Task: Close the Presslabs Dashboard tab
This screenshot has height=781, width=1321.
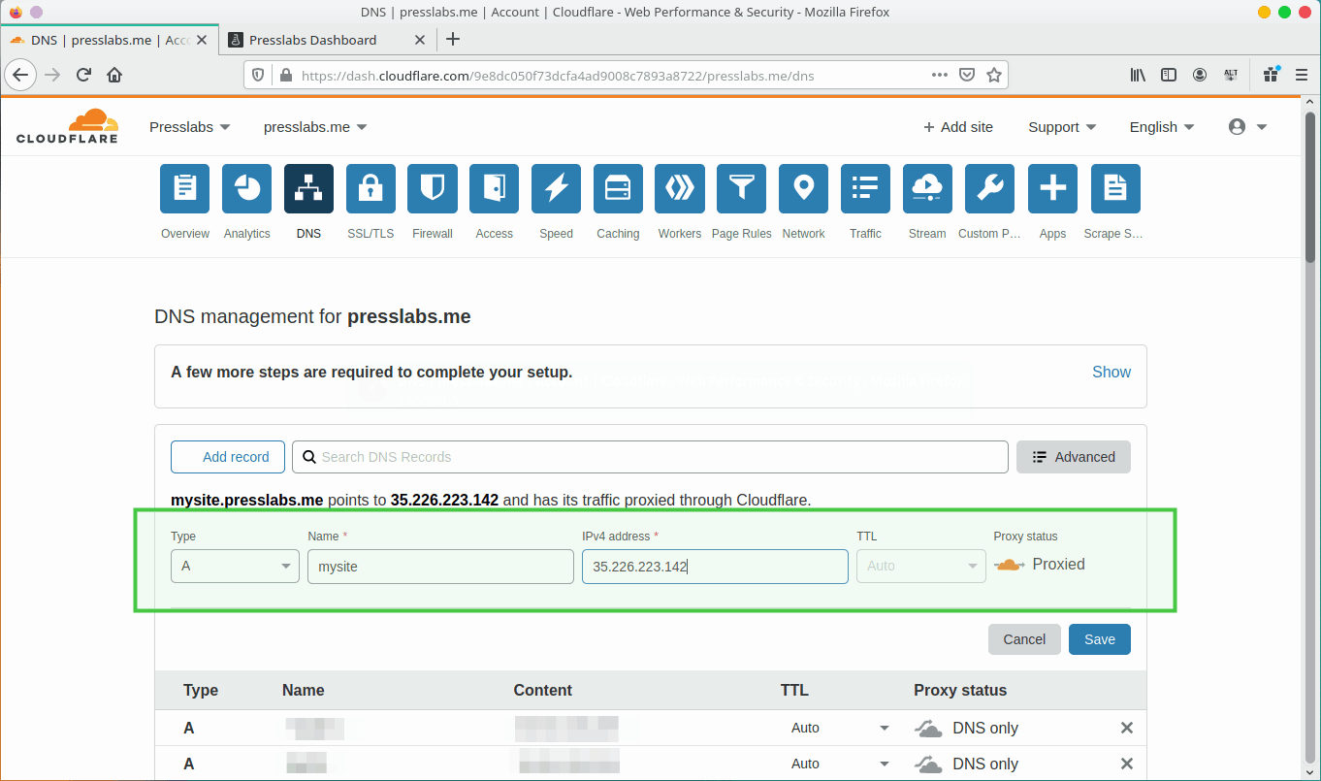Action: point(420,40)
